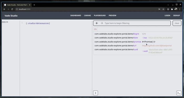Viewport: 184px width, 98px height.
Task: Click the browser back arrow
Action: point(4,9)
